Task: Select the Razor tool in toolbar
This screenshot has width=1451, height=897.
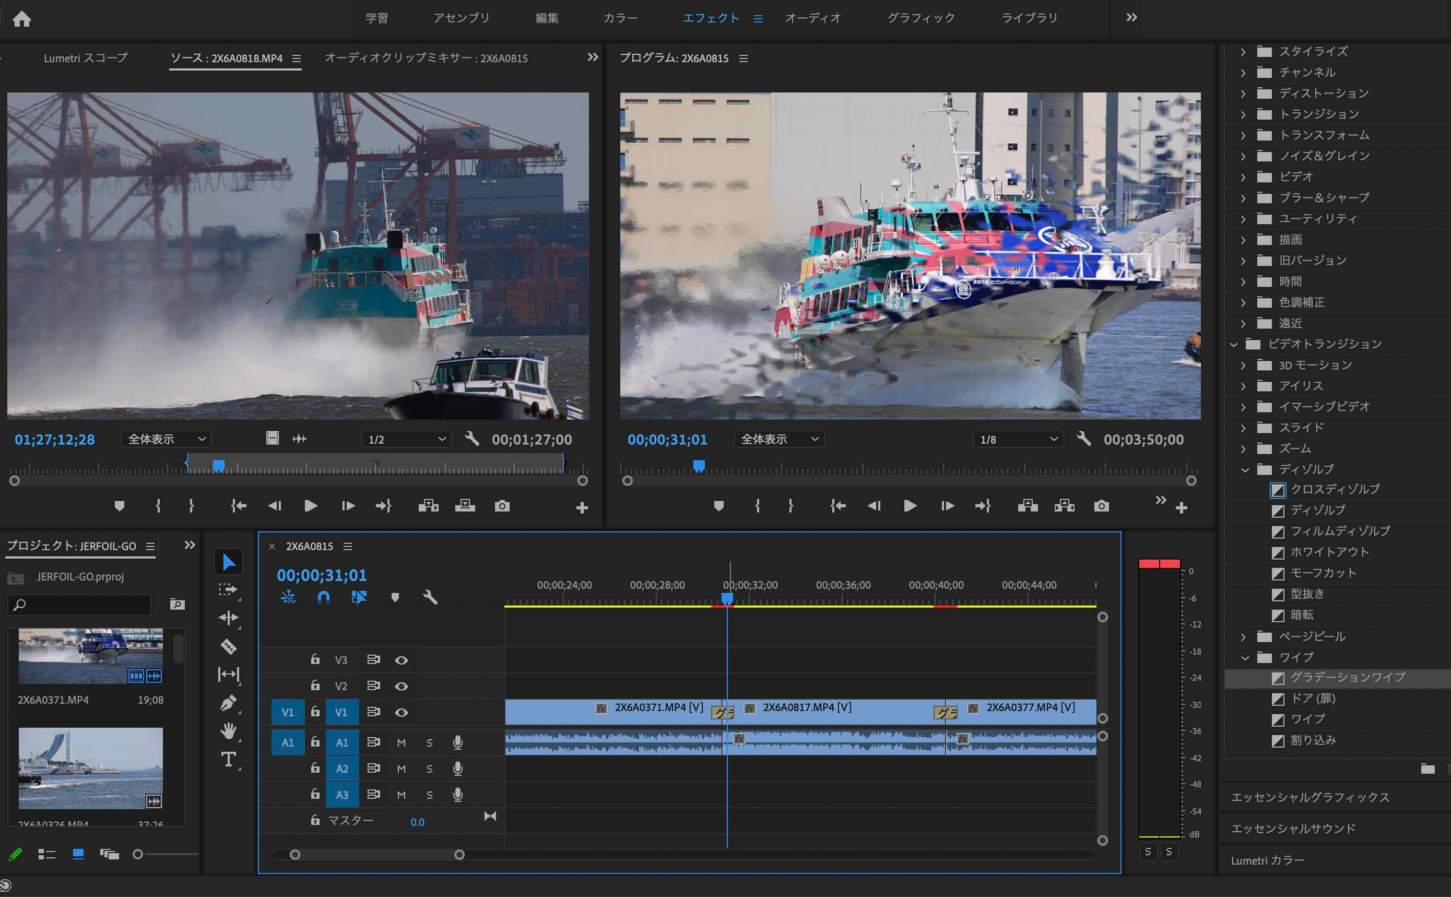Action: pyautogui.click(x=228, y=646)
